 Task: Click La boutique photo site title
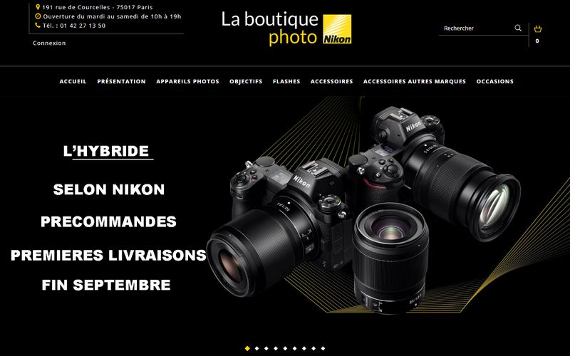tap(270, 28)
